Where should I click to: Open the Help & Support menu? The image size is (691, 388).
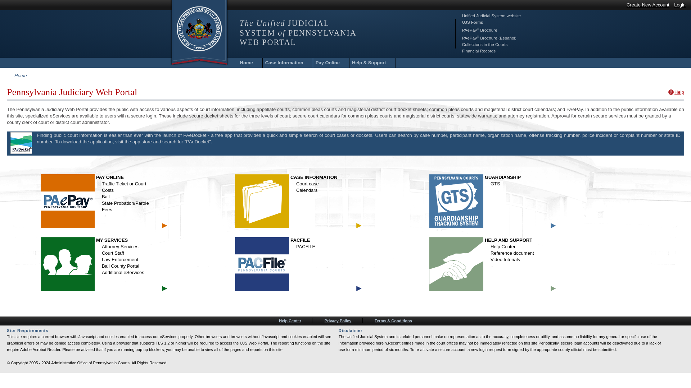point(369,63)
